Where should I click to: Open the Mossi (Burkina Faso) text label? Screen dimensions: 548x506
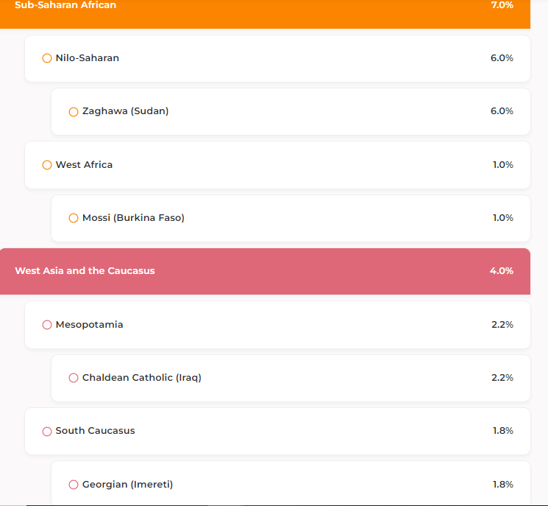click(x=133, y=218)
